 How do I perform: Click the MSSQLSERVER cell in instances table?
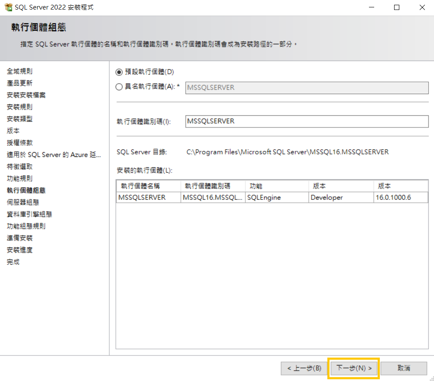[149, 198]
